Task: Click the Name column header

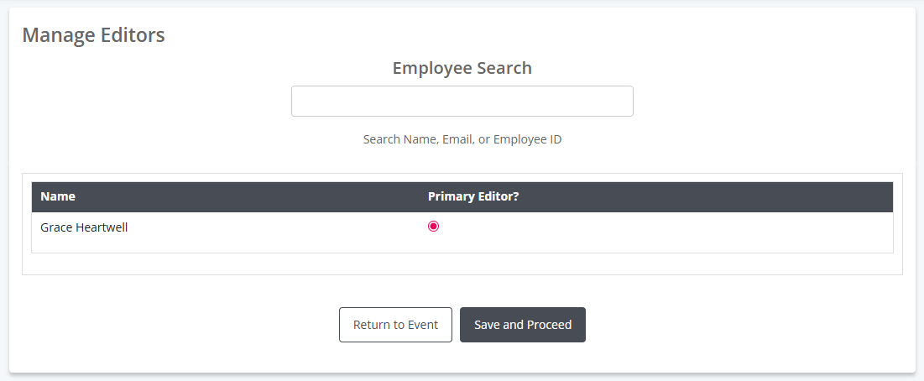Action: tap(58, 196)
